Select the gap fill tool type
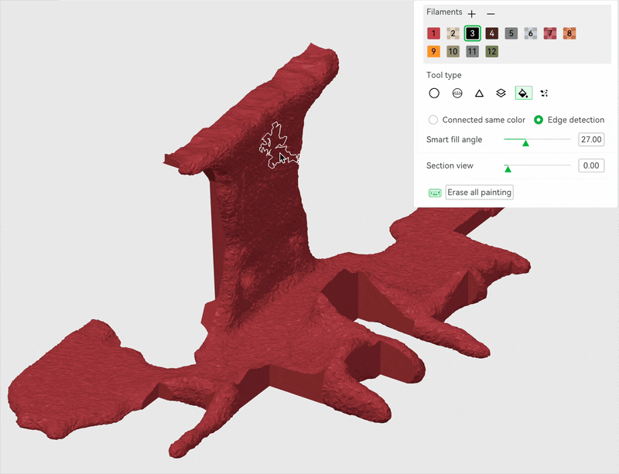 [545, 94]
